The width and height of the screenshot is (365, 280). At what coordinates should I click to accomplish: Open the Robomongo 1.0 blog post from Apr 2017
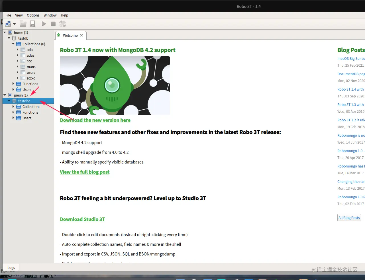coord(351,151)
